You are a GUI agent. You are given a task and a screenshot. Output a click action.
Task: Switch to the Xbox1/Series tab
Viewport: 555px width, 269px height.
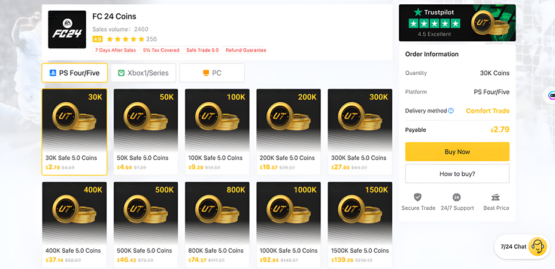(x=143, y=73)
